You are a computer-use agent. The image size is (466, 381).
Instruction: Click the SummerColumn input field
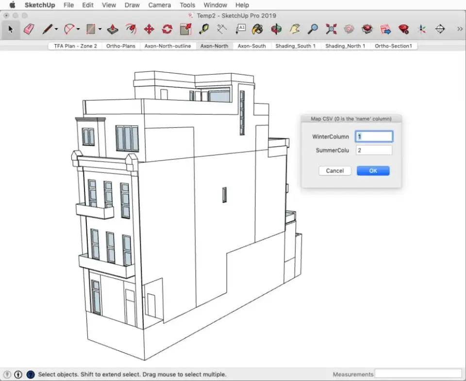pyautogui.click(x=374, y=150)
